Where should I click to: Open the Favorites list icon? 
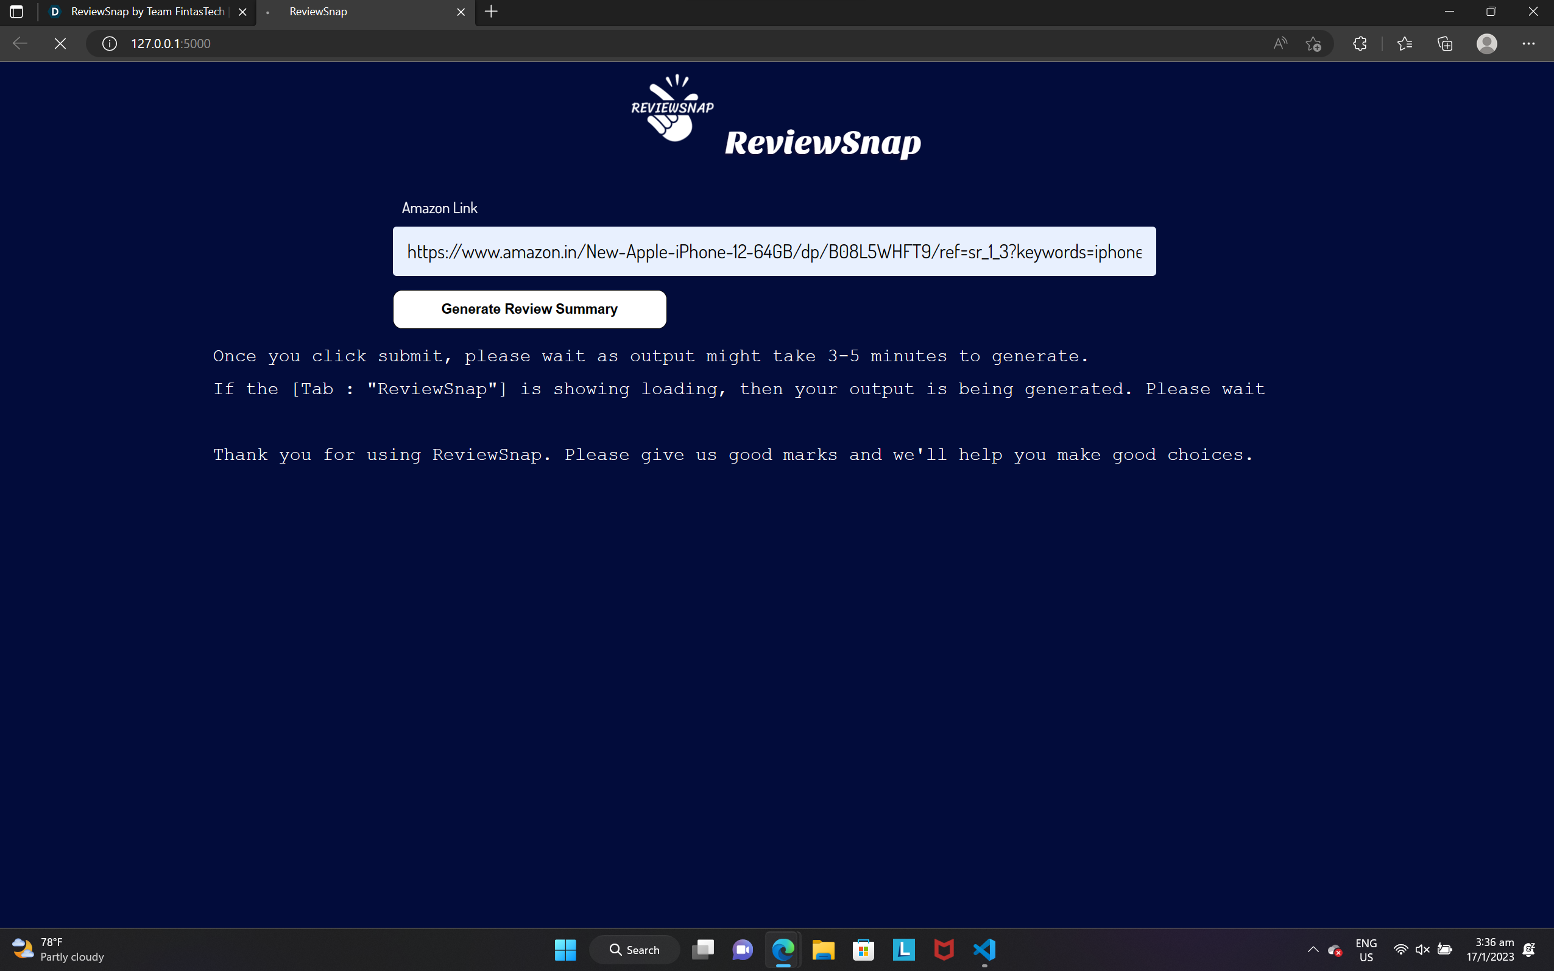(x=1404, y=44)
